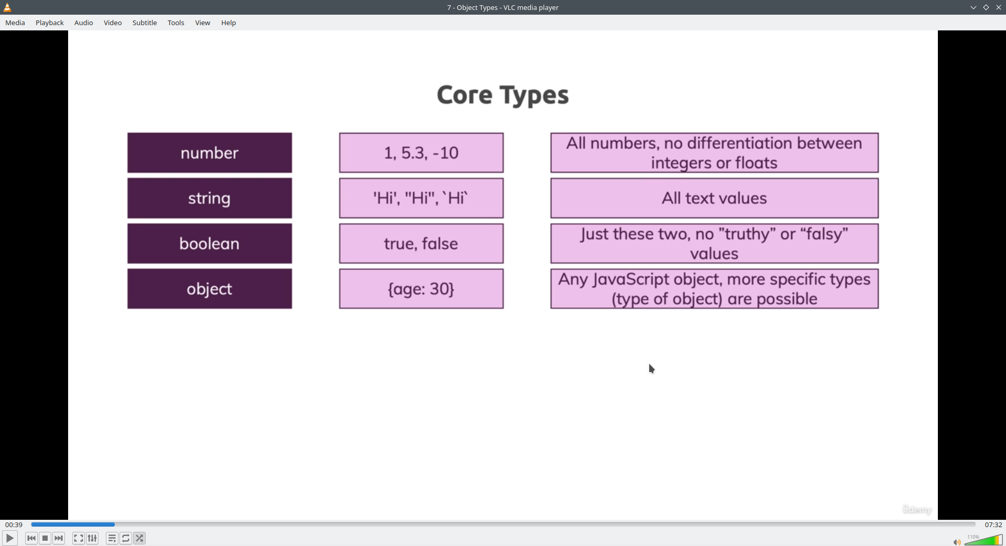Screen dimensions: 1006x546
Task: Toggle fullscreen video mode
Action: 79,538
